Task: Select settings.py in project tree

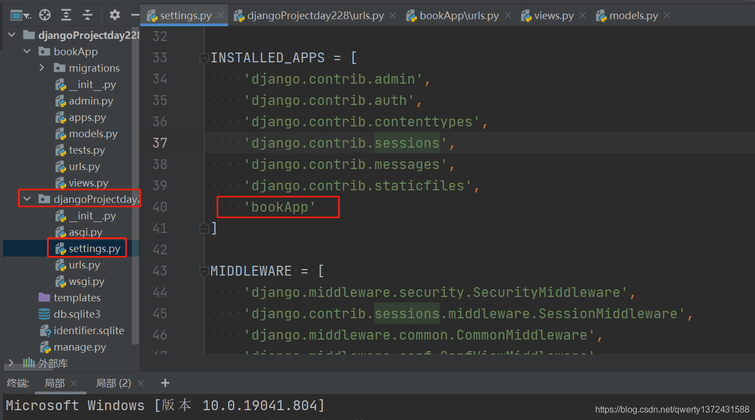Action: coord(95,249)
